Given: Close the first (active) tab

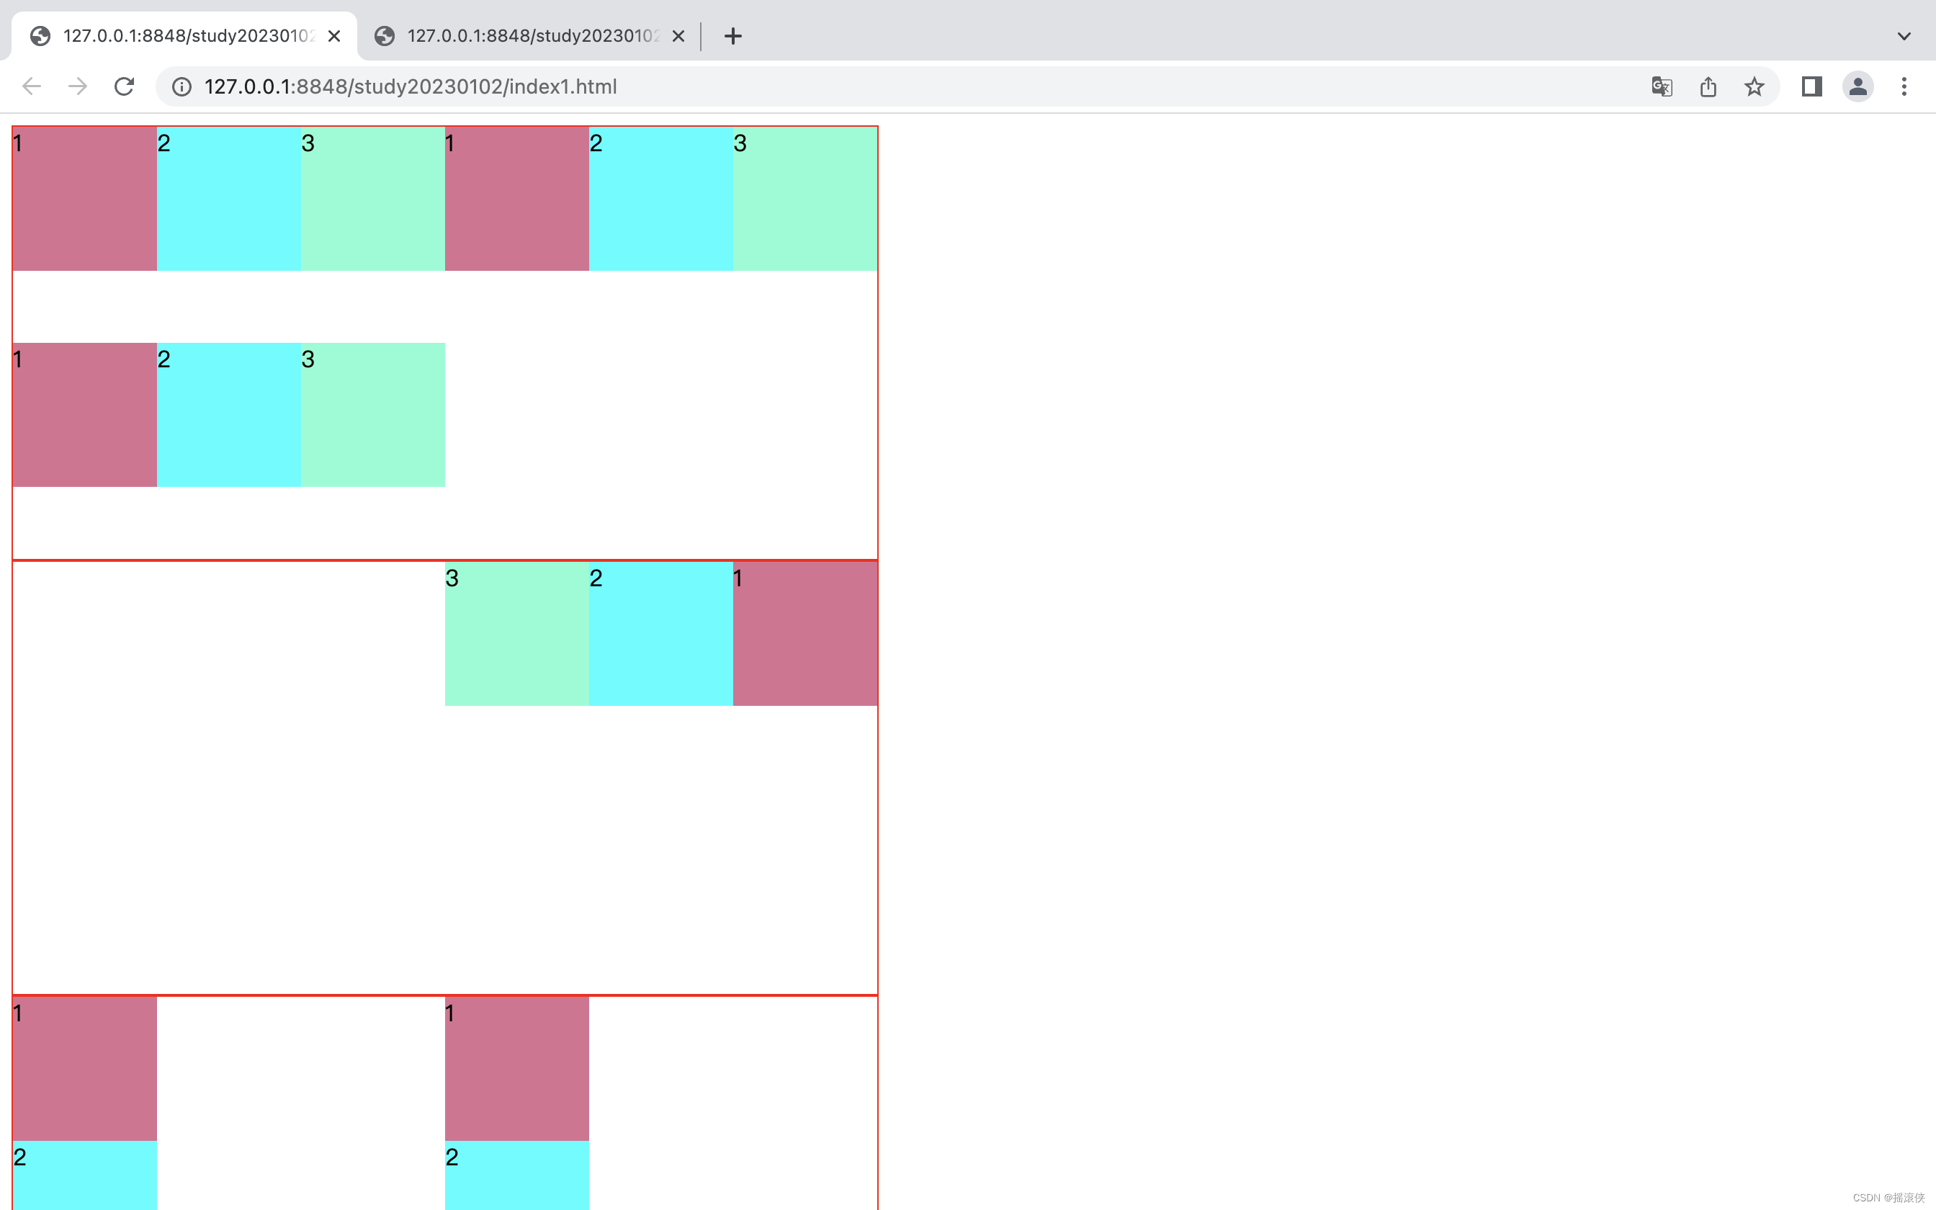Looking at the screenshot, I should click(x=334, y=36).
